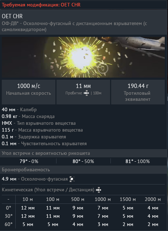This screenshot has height=231, width=168.
Task: Click the HMX explosive type line
Action: pos(39,123)
